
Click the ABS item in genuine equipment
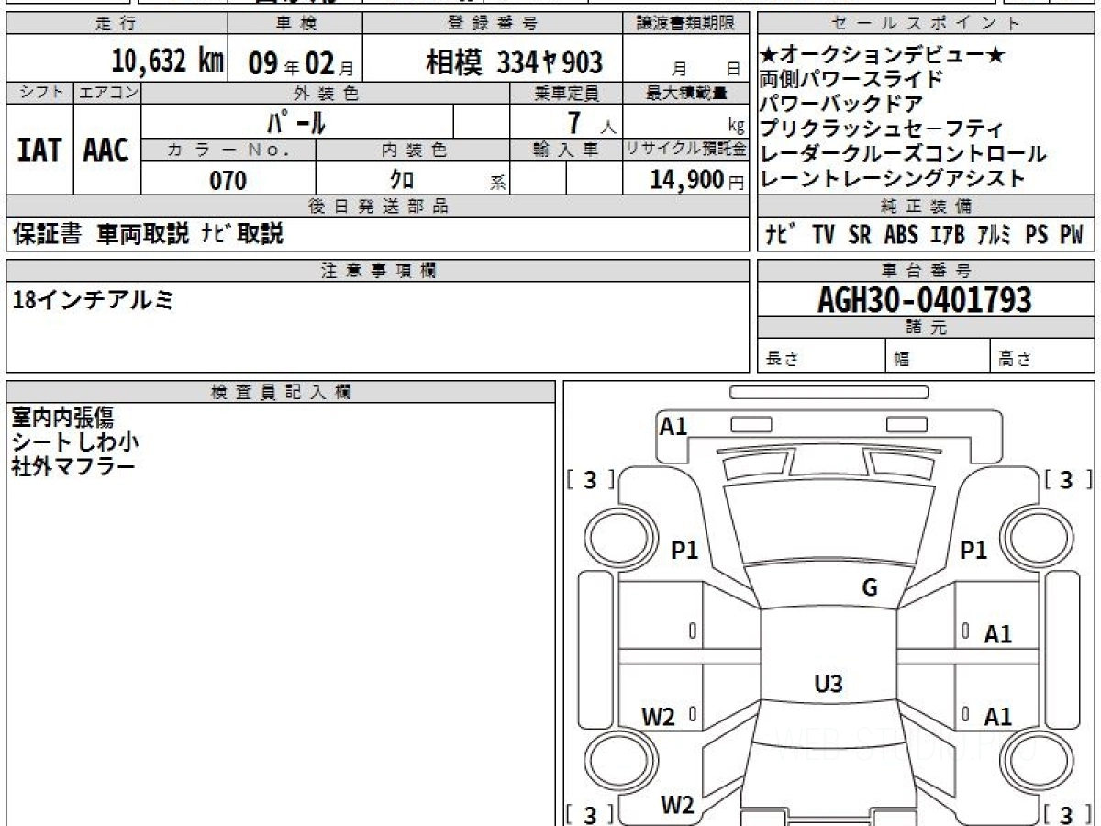coord(900,235)
